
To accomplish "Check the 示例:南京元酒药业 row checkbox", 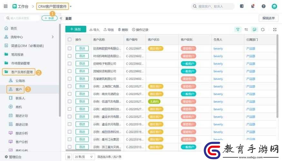I will (x=70, y=94).
